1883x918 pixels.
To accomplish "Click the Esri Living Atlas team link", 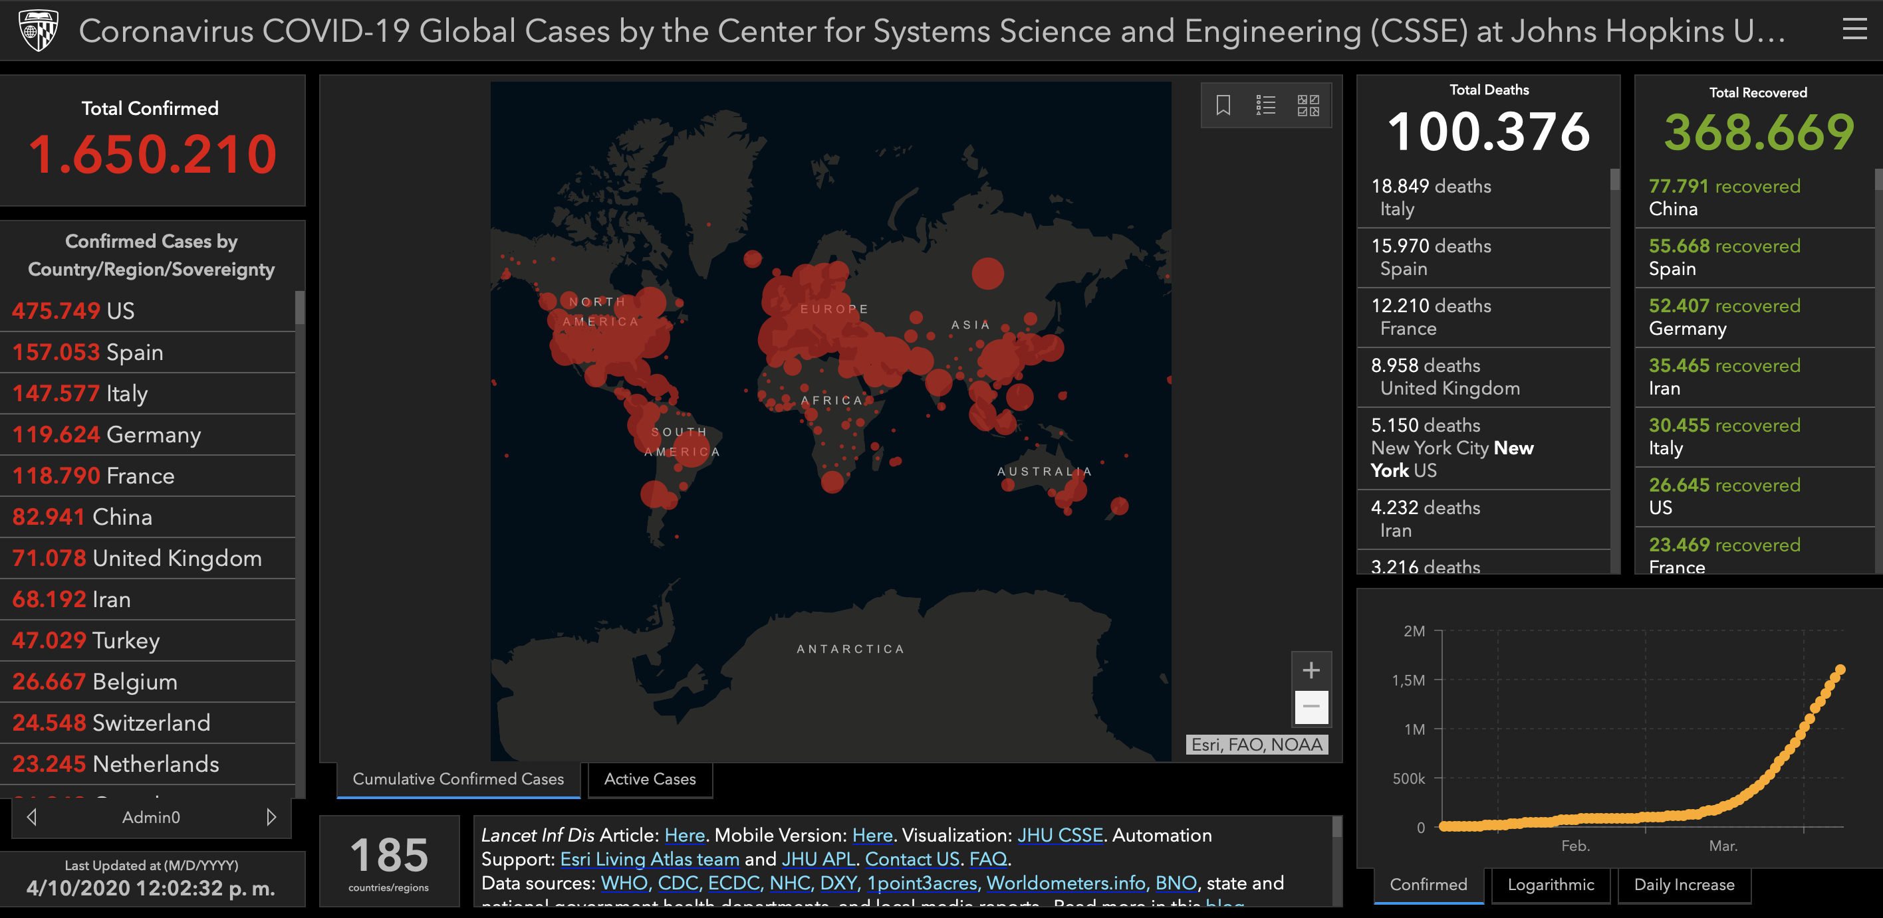I will click(x=650, y=859).
